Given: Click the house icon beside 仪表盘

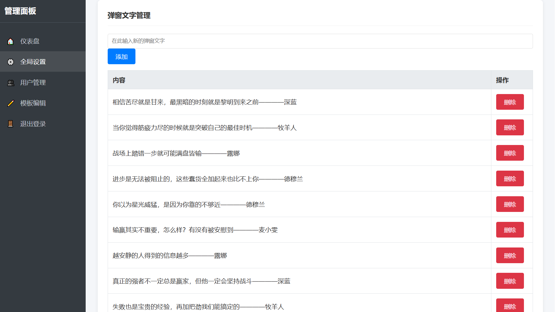Looking at the screenshot, I should click(11, 41).
